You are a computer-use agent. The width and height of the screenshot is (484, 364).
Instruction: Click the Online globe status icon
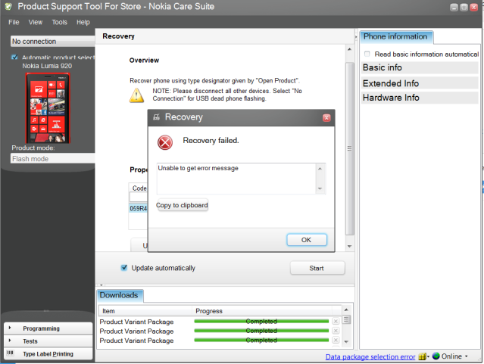[436, 356]
